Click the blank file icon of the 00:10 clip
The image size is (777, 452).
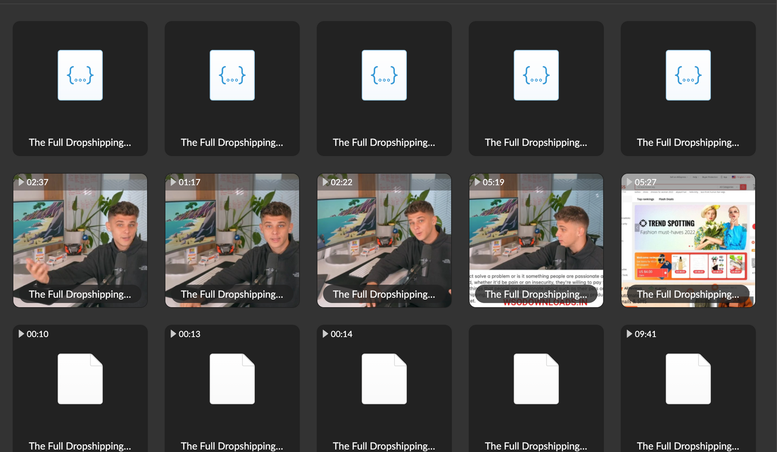[80, 379]
